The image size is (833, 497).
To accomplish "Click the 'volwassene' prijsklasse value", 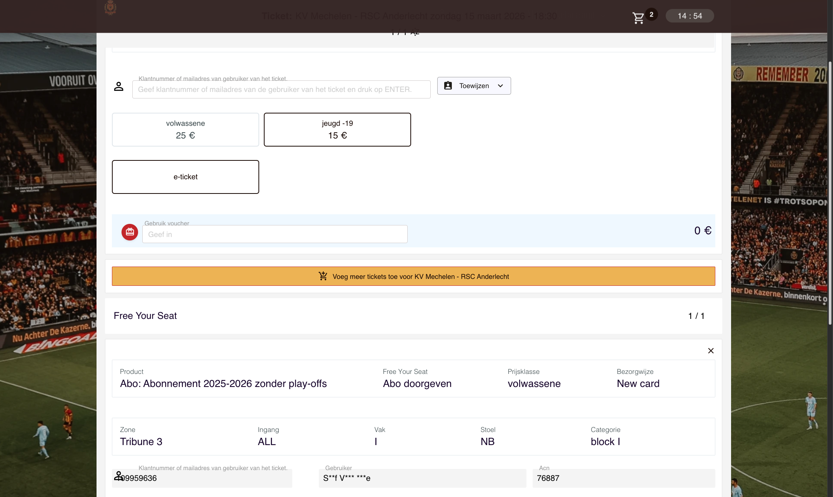I will click(534, 384).
